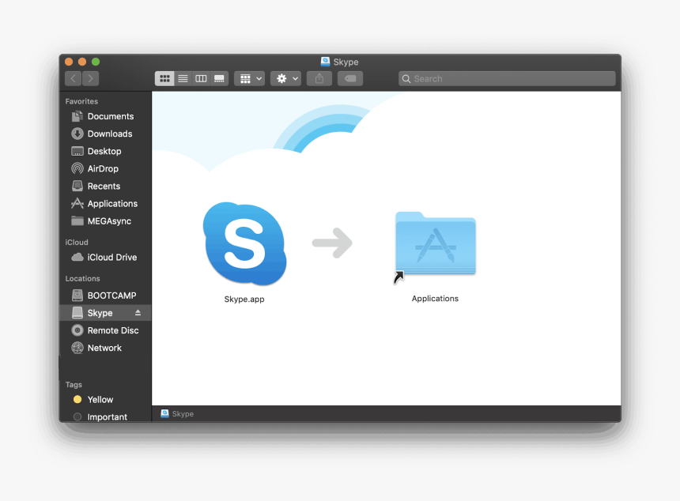Image resolution: width=680 pixels, height=501 pixels.
Task: Open Applications in the sidebar
Action: pyautogui.click(x=105, y=203)
